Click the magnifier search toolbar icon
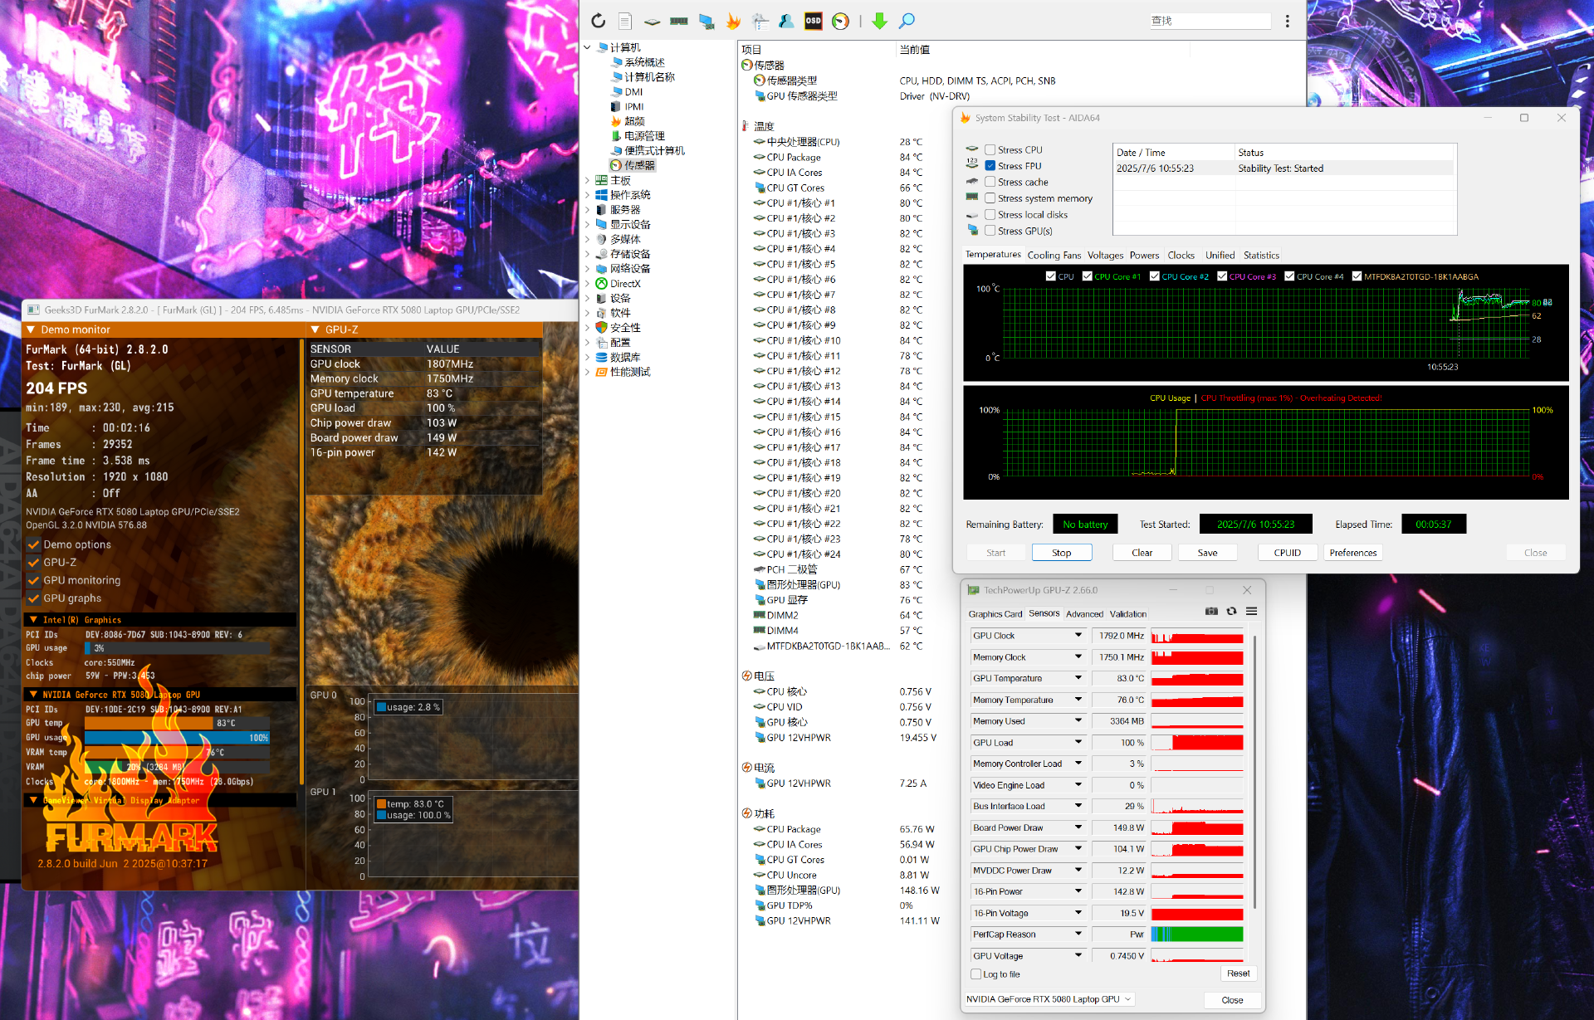 click(x=907, y=22)
